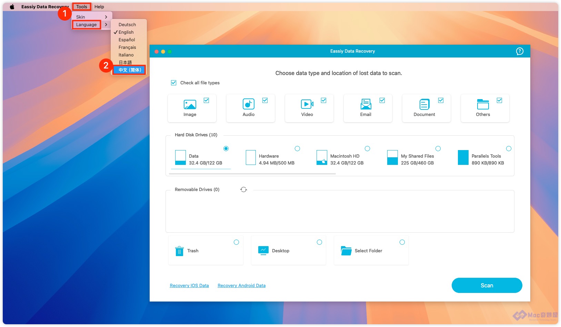Select Parallels Tools radio button
561x327 pixels.
(x=509, y=149)
